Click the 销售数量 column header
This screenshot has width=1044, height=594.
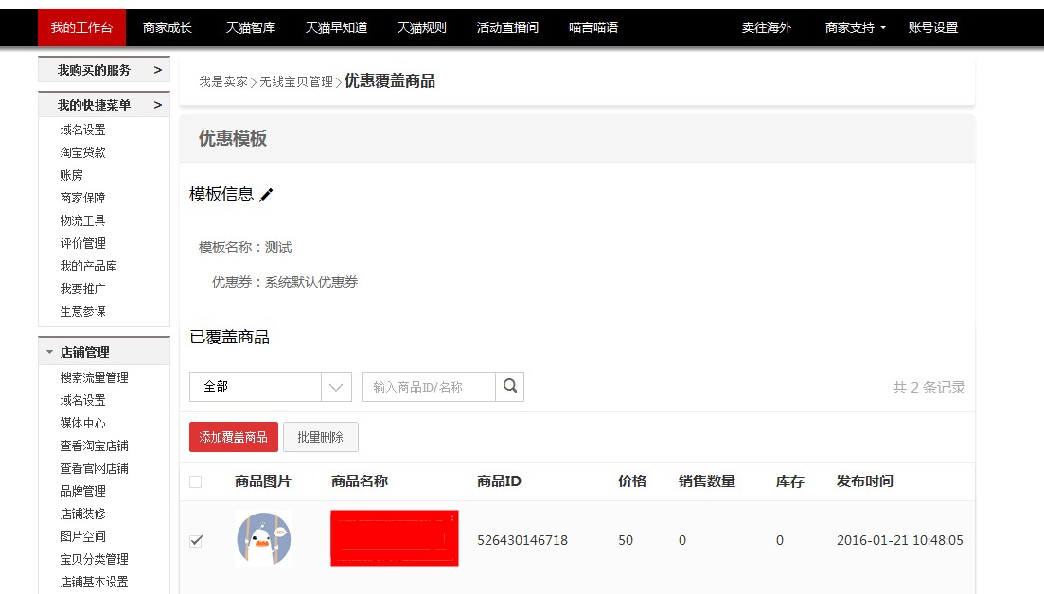click(x=706, y=480)
